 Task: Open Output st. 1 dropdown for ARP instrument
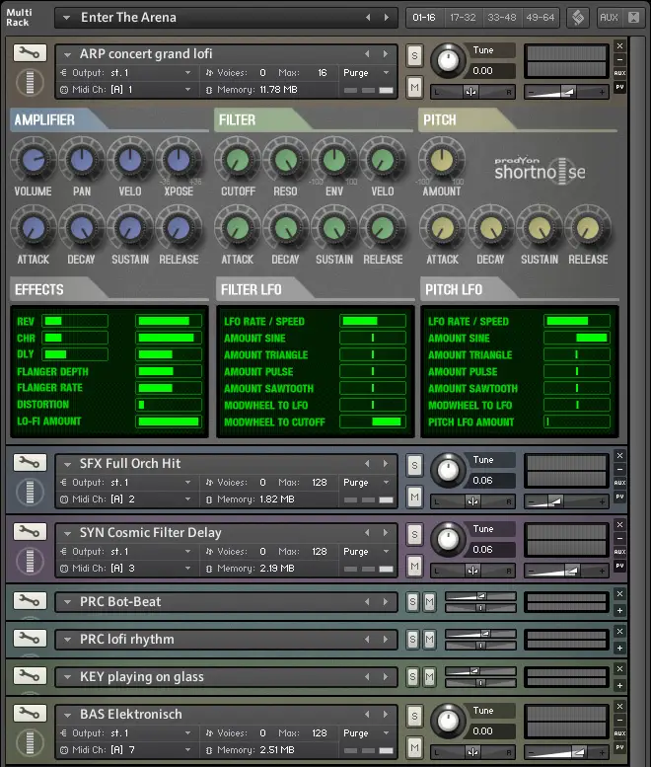click(x=187, y=73)
